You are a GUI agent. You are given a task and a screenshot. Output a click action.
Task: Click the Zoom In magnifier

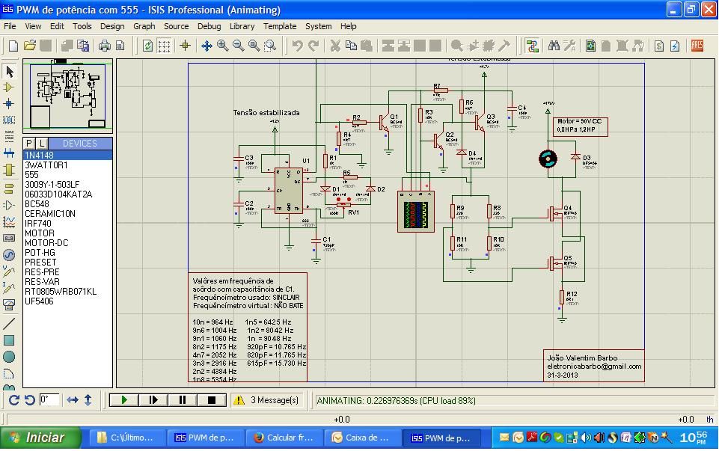[x=223, y=46]
